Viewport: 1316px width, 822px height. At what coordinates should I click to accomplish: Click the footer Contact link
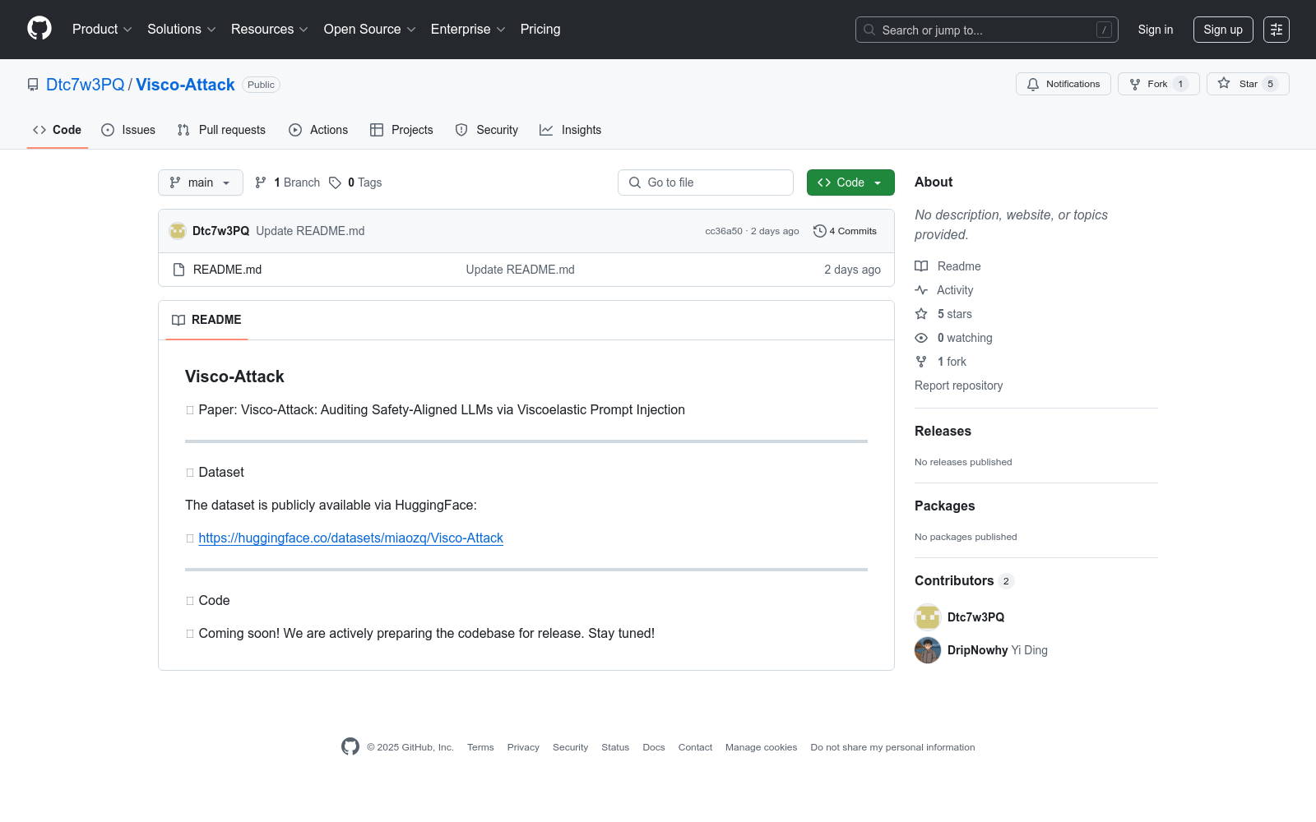[695, 747]
